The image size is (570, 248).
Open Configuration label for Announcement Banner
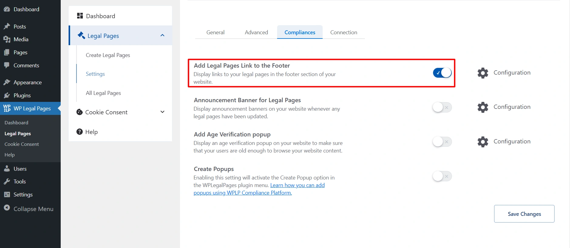(x=512, y=107)
